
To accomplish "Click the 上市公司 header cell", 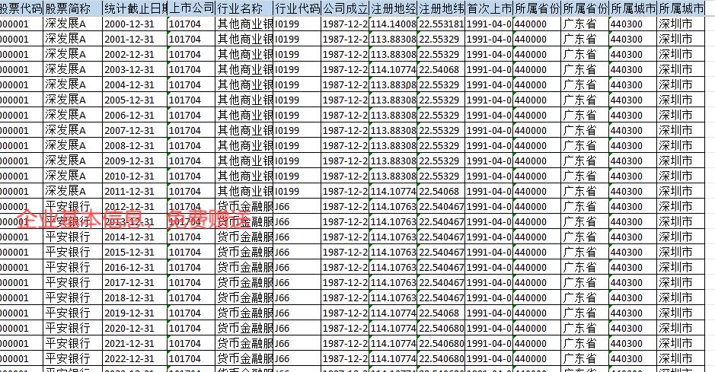I will [x=191, y=8].
